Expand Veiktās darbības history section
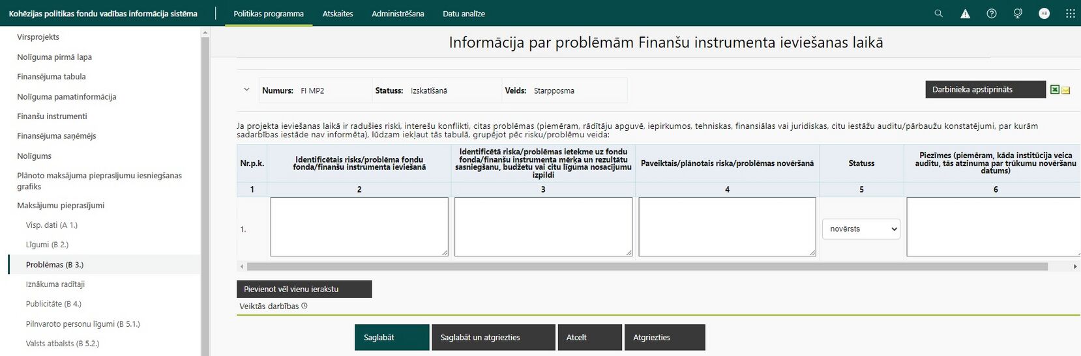The width and height of the screenshot is (1081, 356). click(x=273, y=306)
